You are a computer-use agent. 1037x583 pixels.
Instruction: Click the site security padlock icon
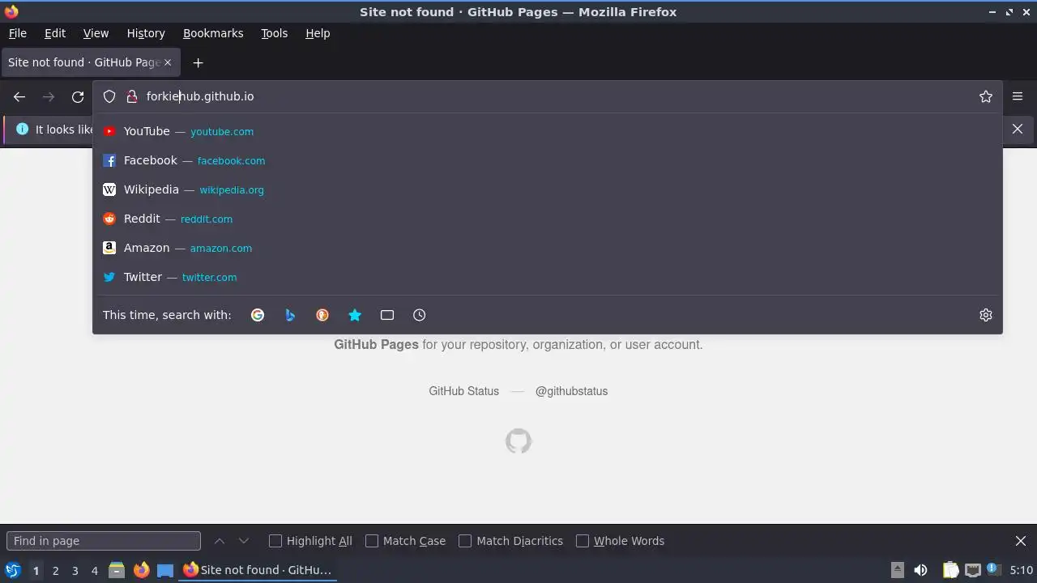pos(132,96)
